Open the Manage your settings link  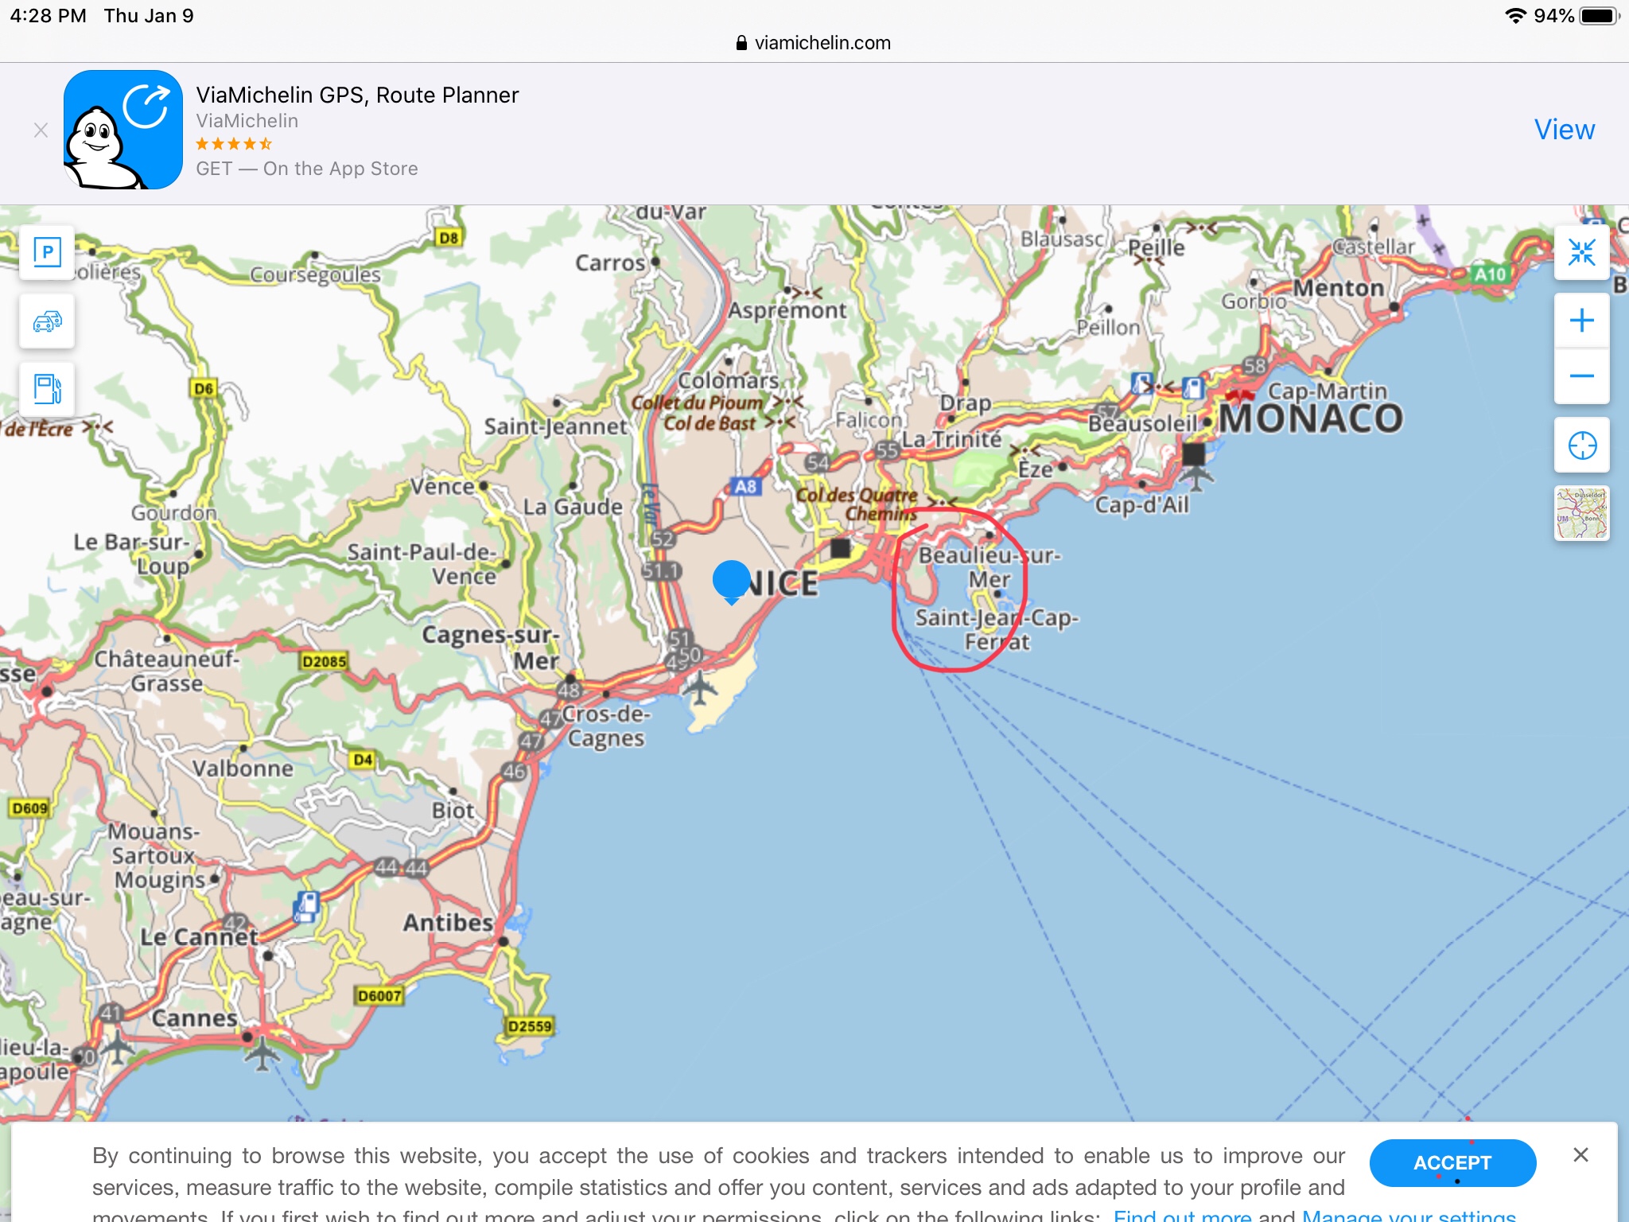[1409, 1216]
